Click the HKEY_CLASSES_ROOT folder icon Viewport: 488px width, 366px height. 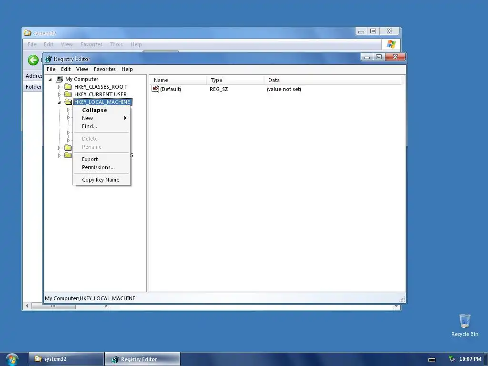click(x=68, y=87)
